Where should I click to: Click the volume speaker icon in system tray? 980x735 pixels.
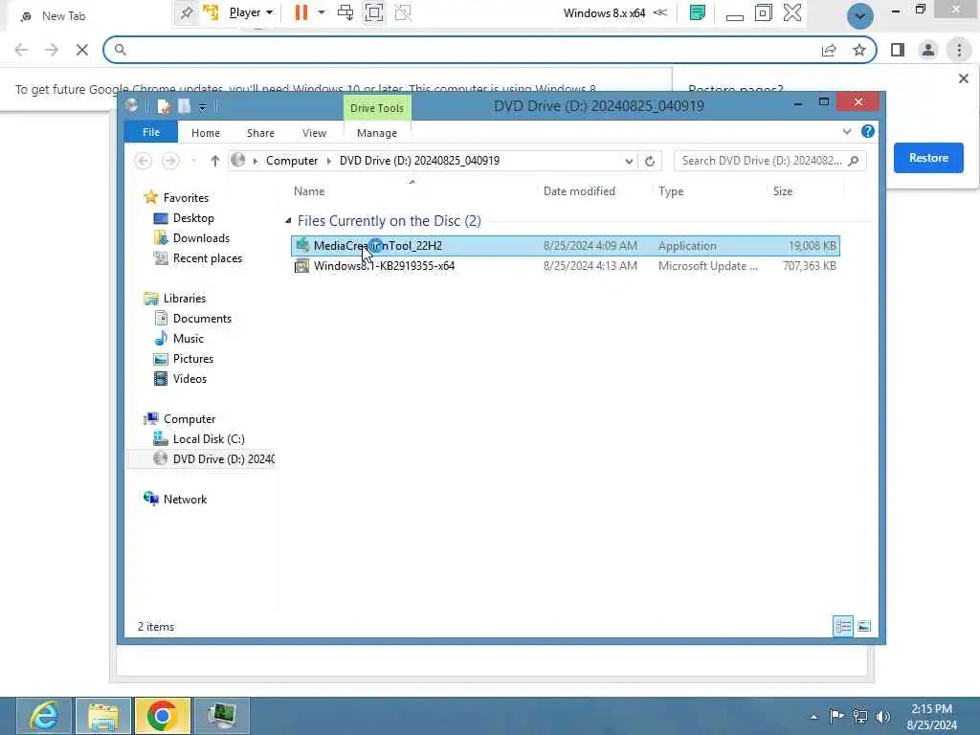882,716
